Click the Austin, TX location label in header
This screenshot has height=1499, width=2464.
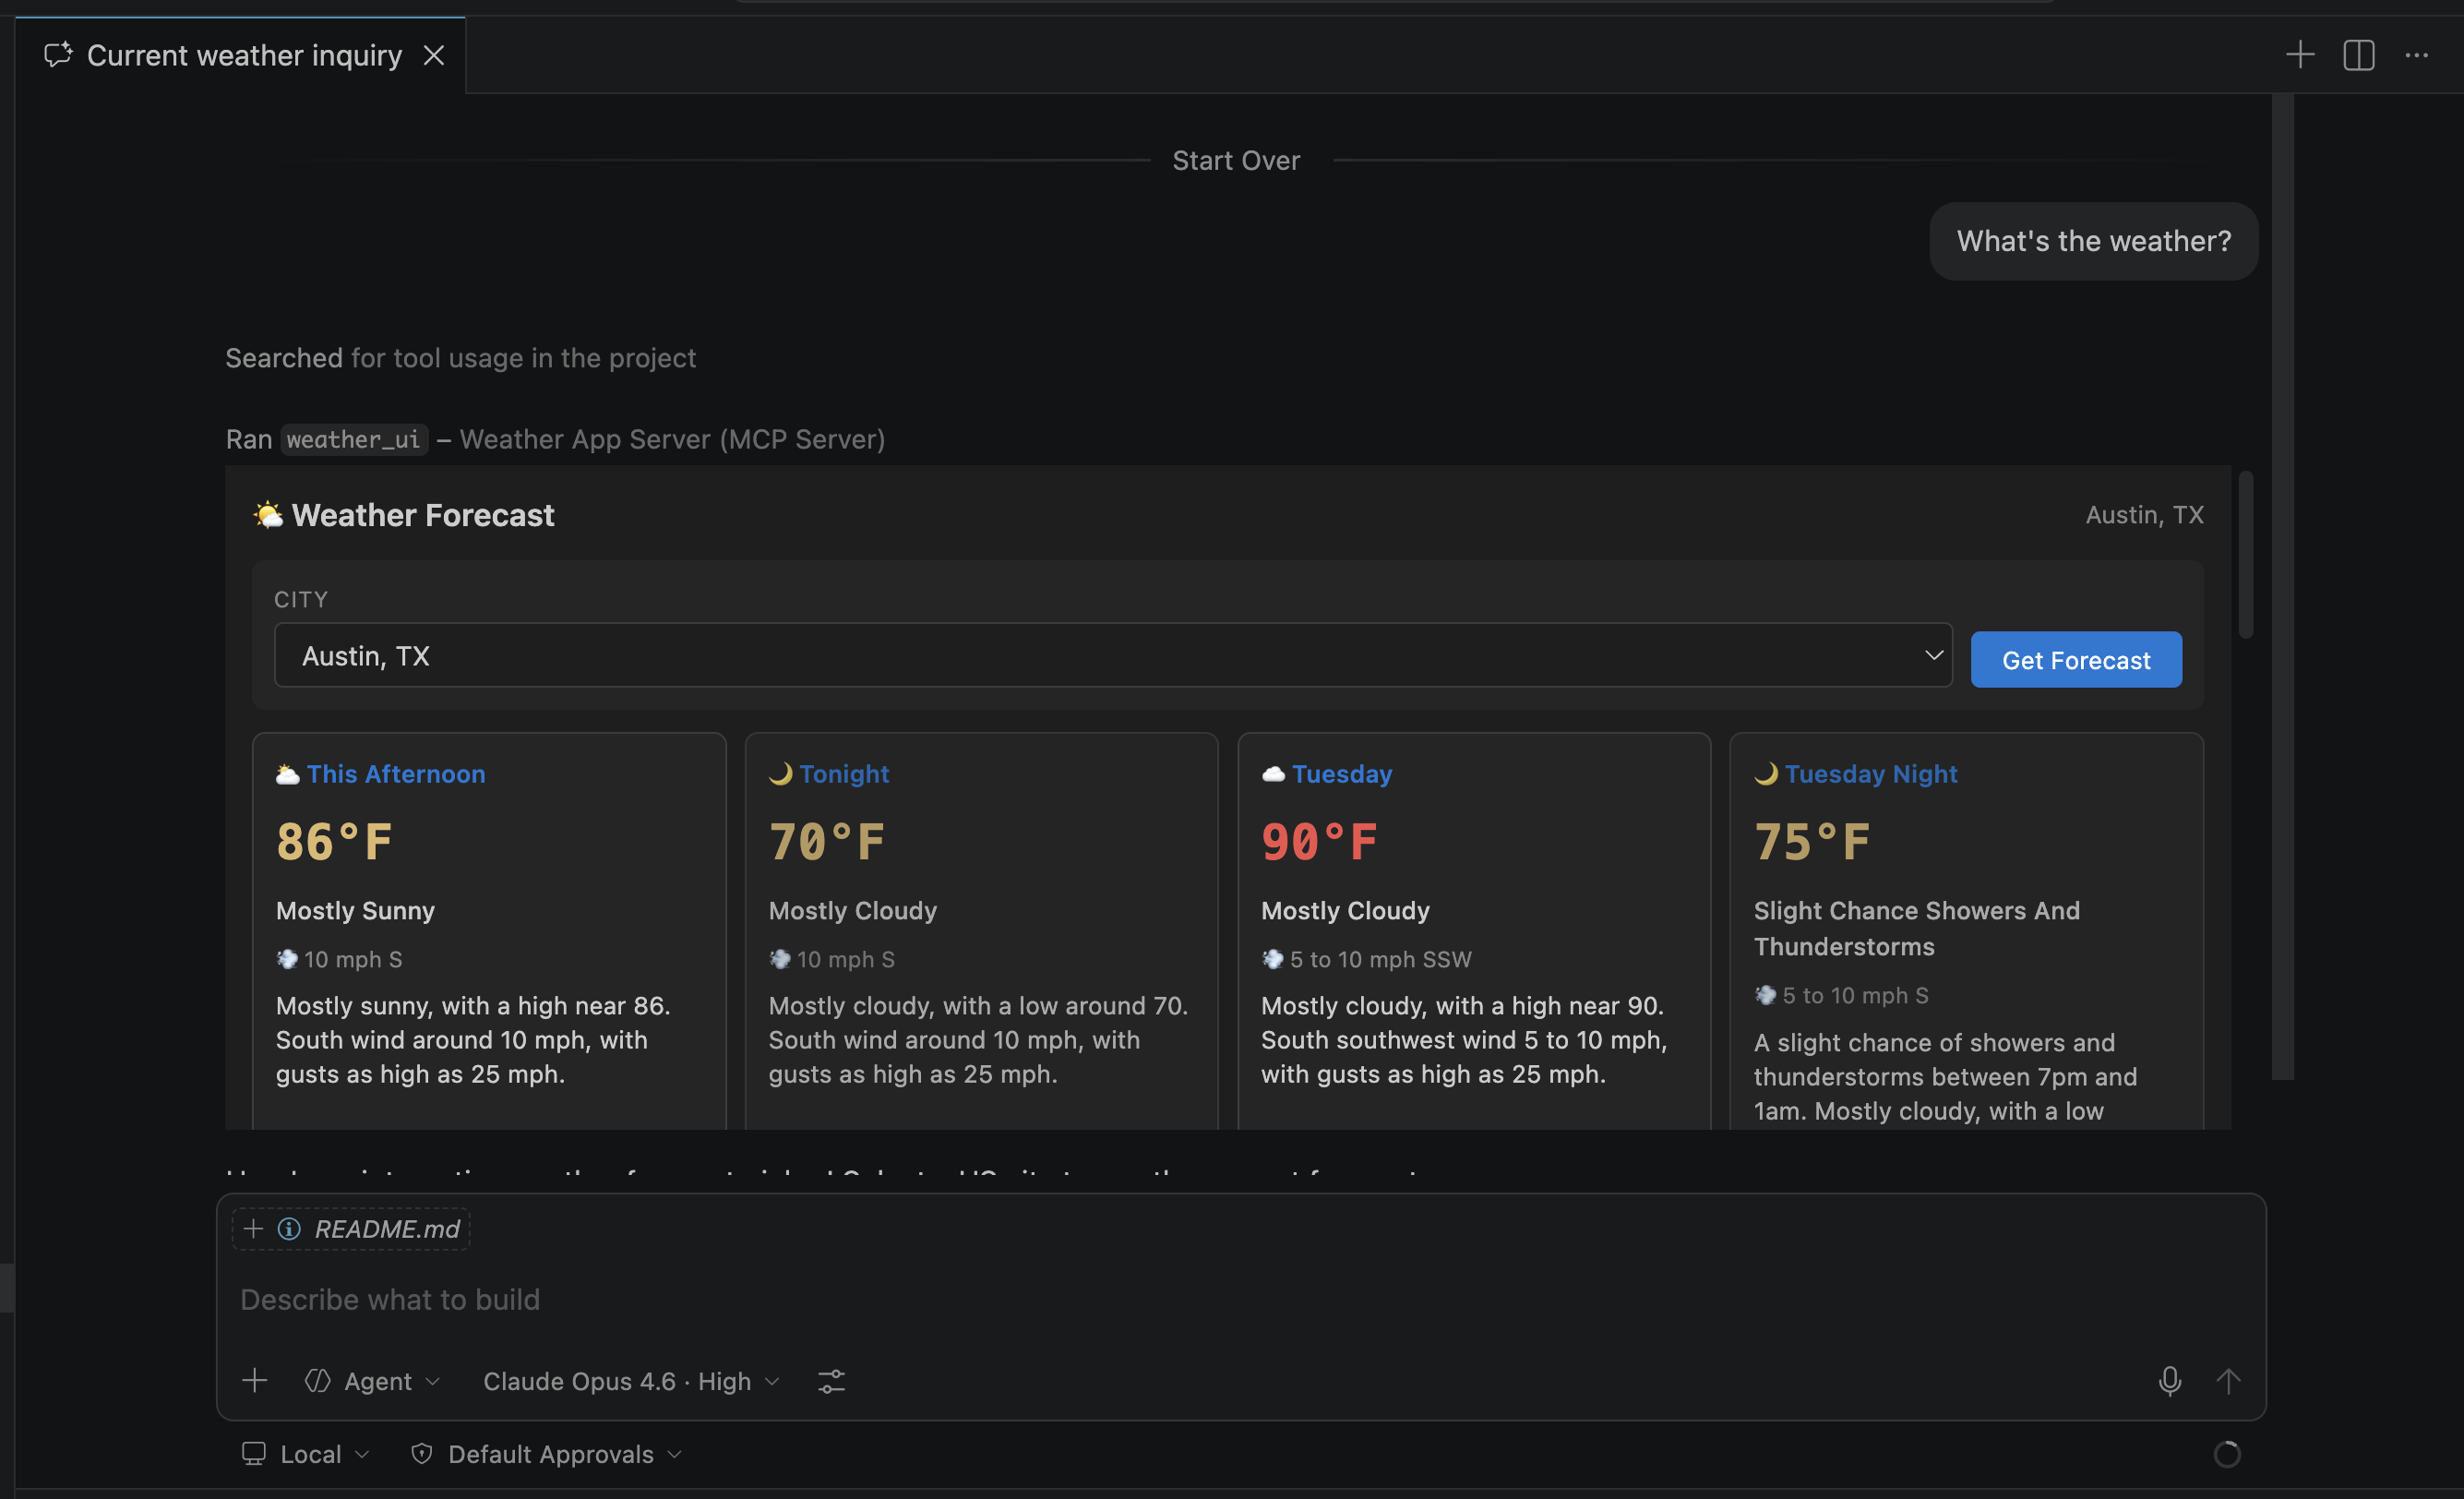point(2144,515)
